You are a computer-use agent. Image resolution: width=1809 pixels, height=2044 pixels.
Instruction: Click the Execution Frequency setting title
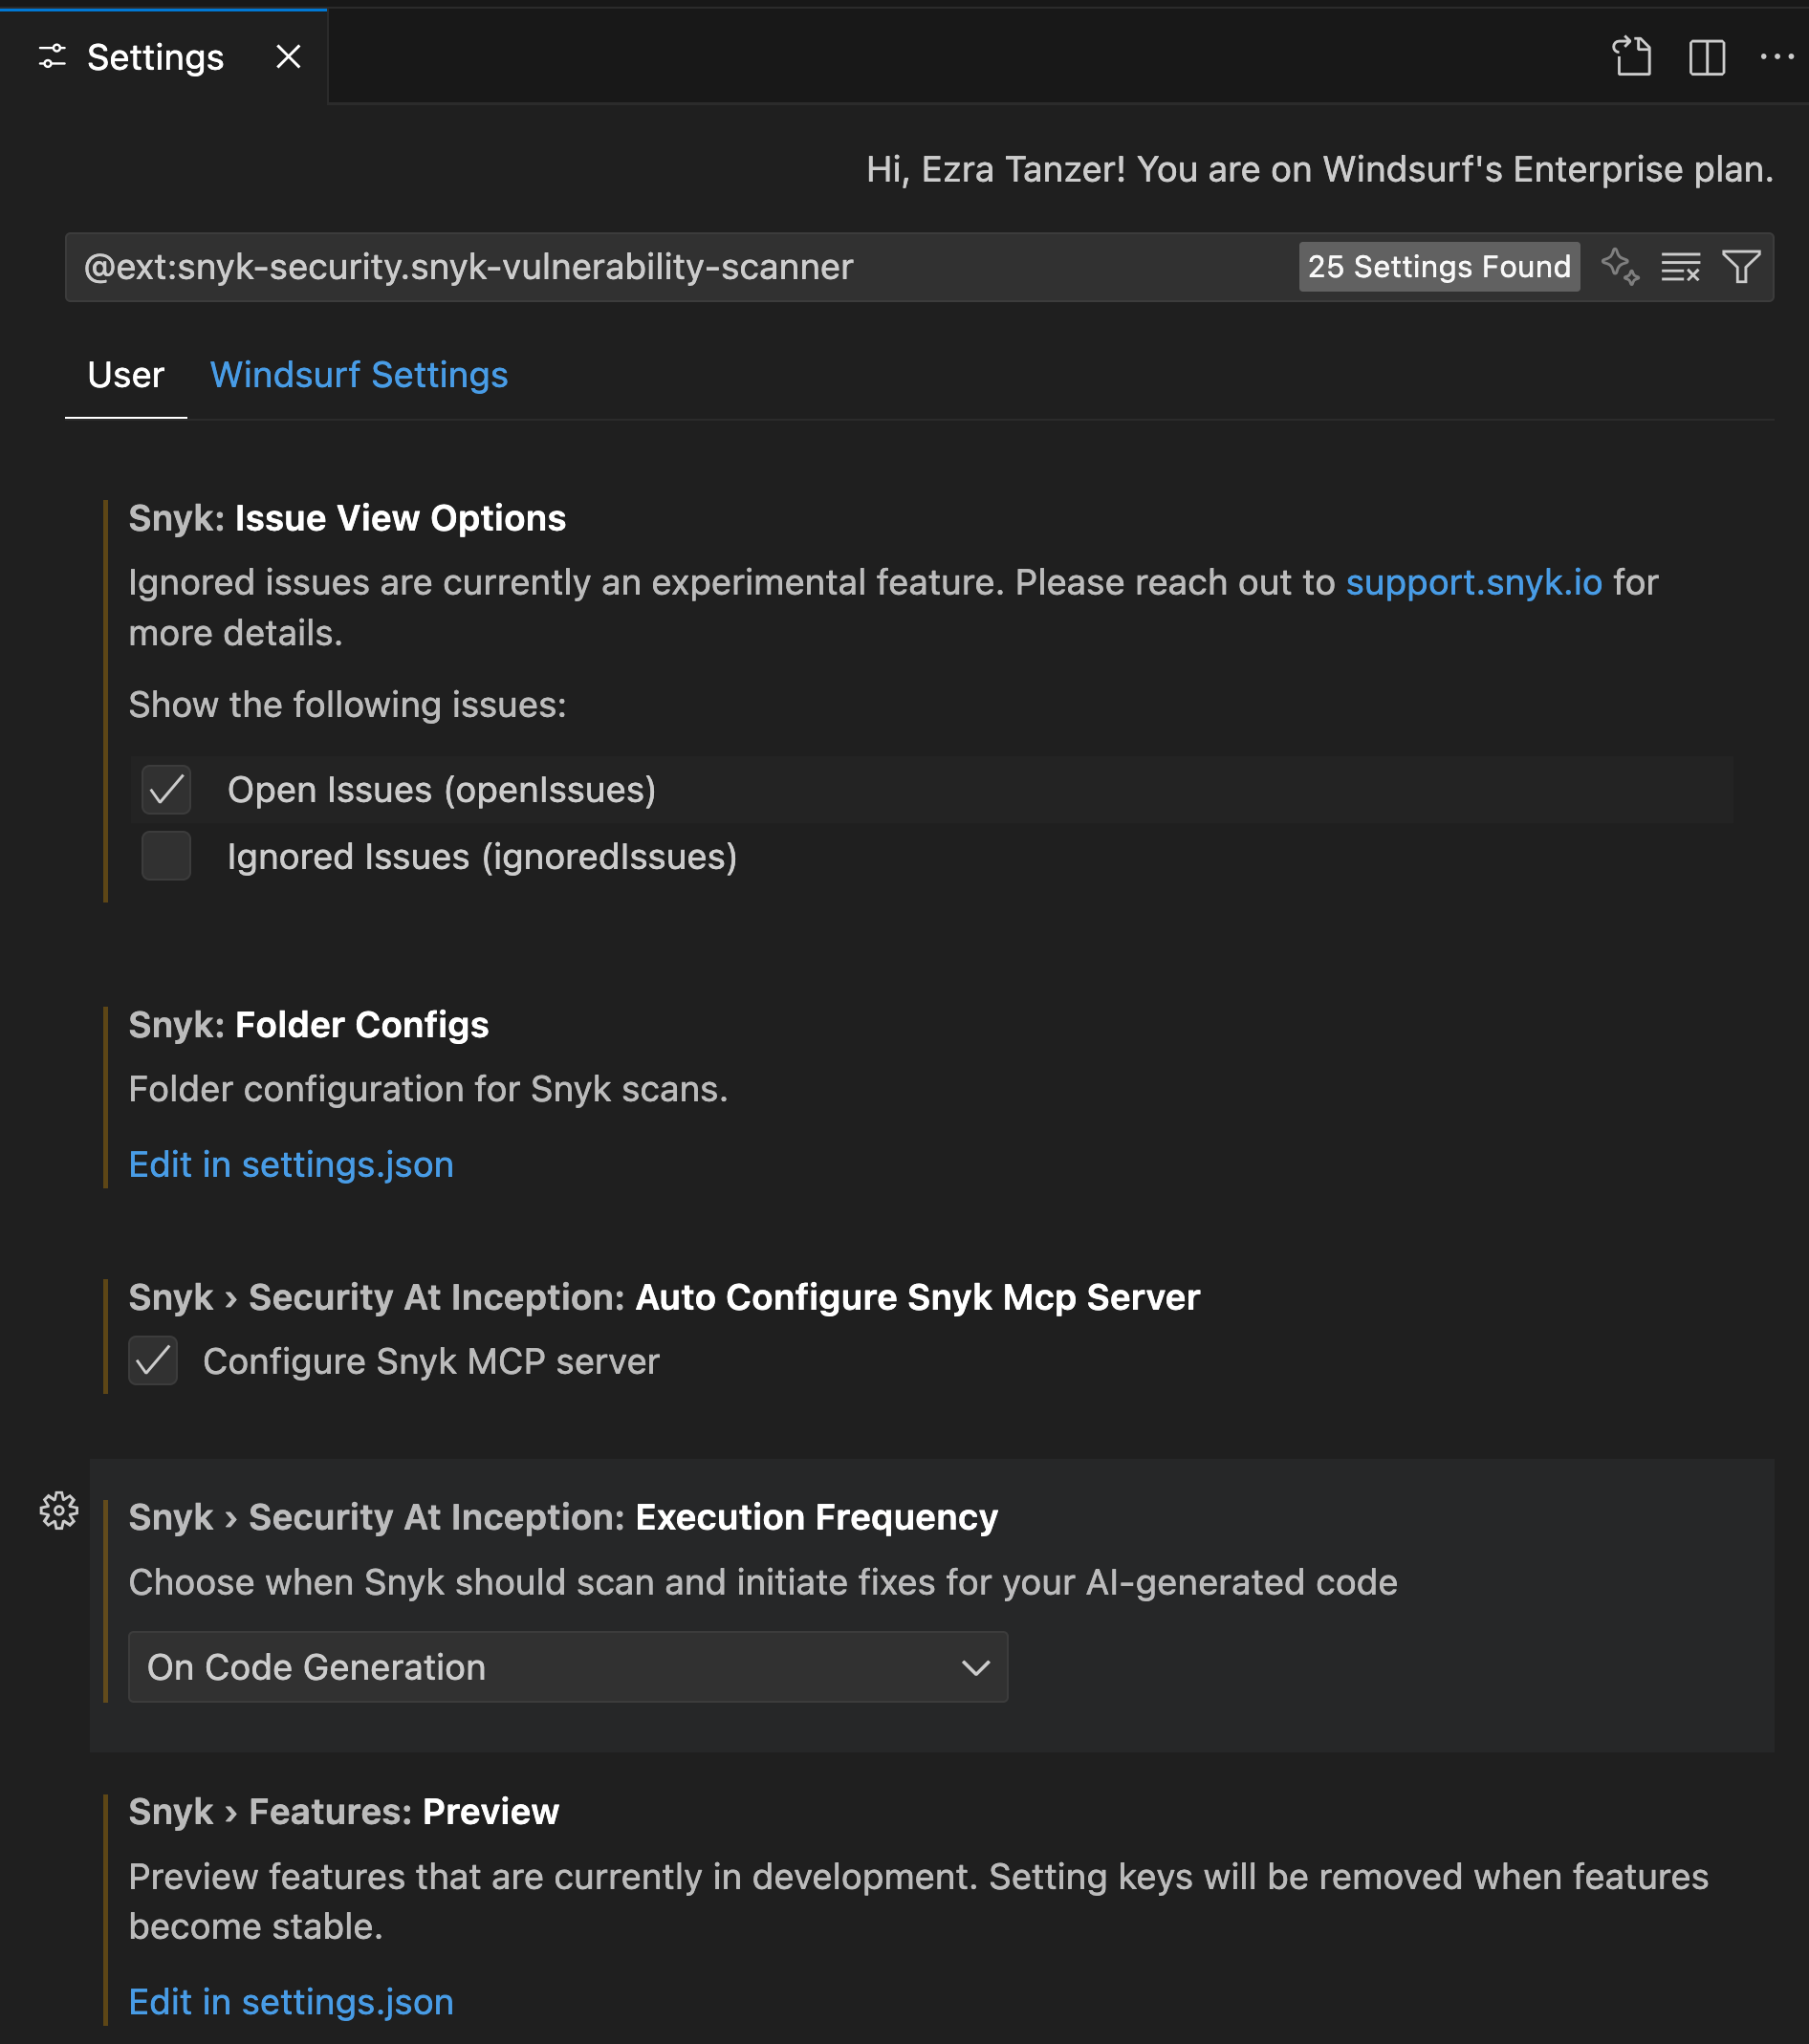coord(816,1517)
